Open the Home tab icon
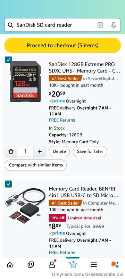This screenshot has height=279, width=125. coord(10,265)
